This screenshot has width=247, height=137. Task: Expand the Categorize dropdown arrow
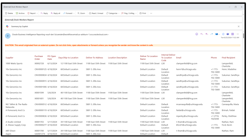(119, 13)
